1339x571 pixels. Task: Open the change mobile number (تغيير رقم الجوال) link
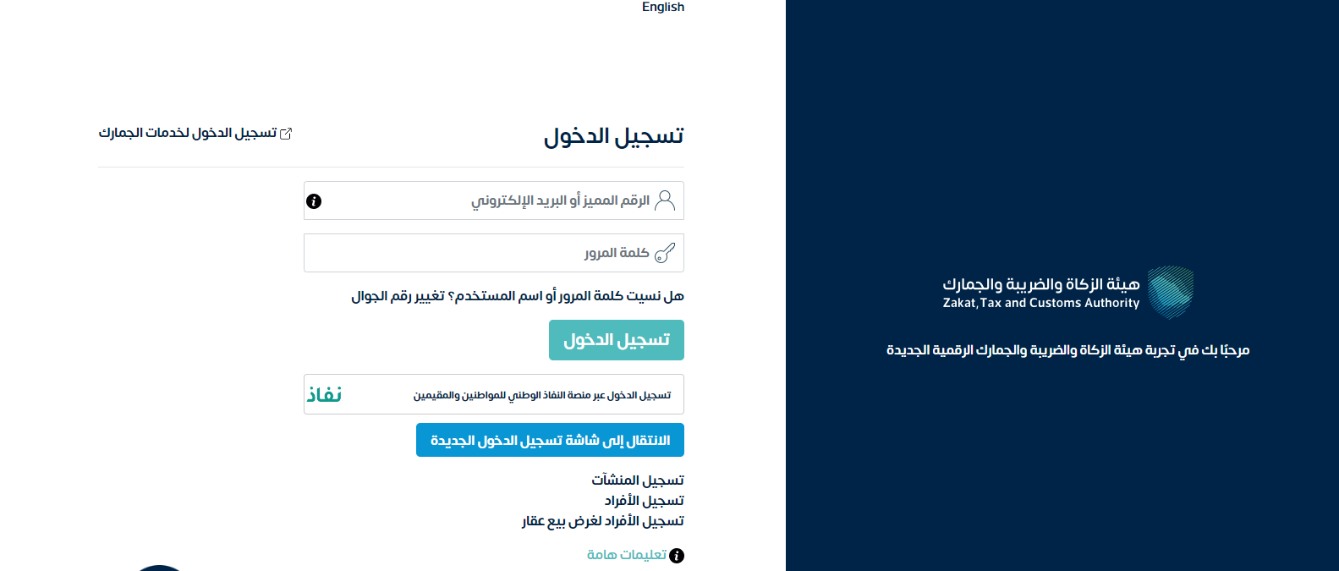point(398,296)
